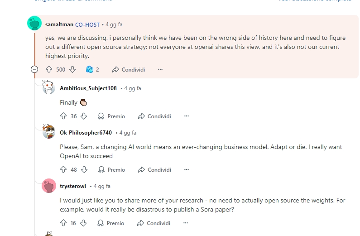Image resolution: width=360 pixels, height=236 pixels.
Task: Give Premio award to Ambitious_Subject108's comment
Action: (x=111, y=116)
